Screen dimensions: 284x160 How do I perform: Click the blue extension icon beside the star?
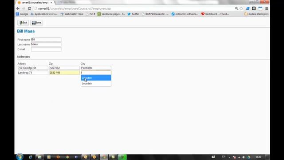248,8
